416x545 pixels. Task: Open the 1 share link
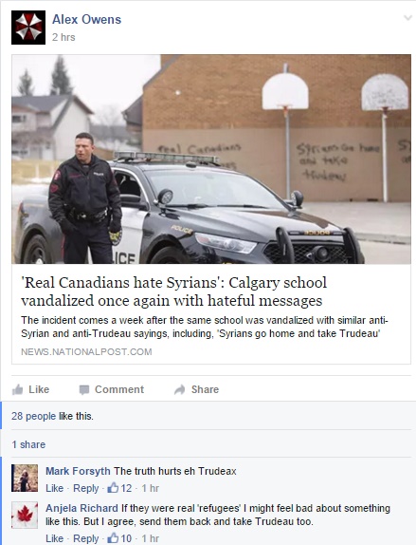(x=28, y=444)
